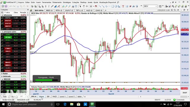Select the line chart style icon
This screenshot has height=107, width=190.
(x=52, y=6)
